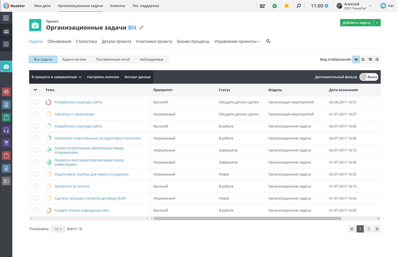Open task Подготовить ноутбук для нового сотрудника
Image resolution: width=397 pixels, height=257 pixels.
click(91, 174)
